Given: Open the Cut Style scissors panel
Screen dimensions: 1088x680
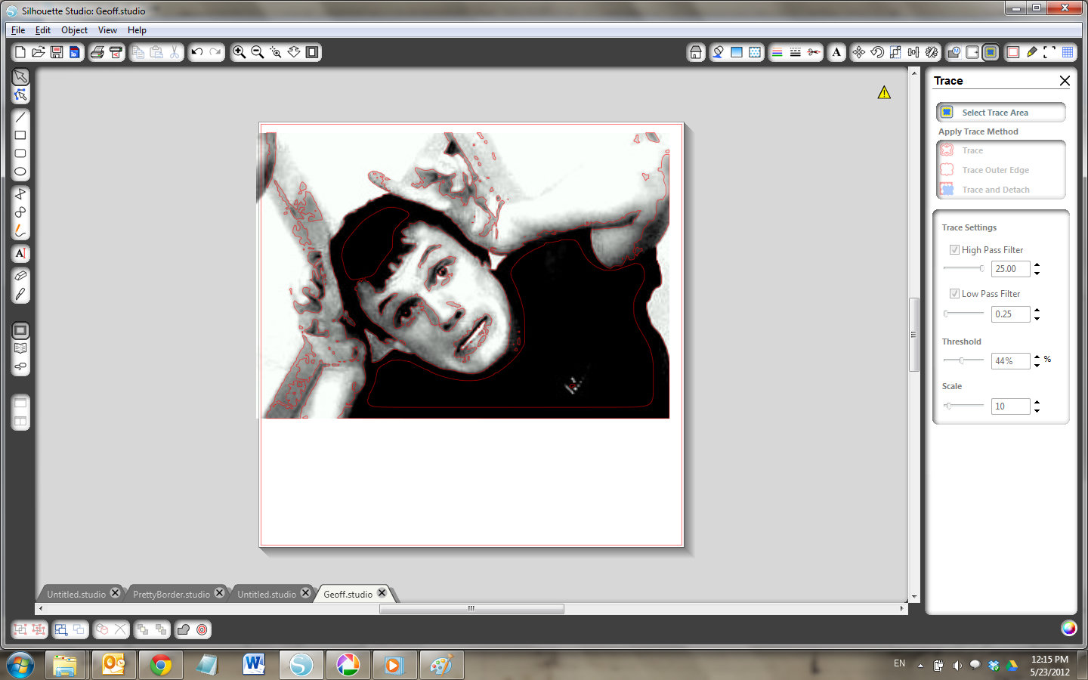Looking at the screenshot, I should pyautogui.click(x=814, y=52).
